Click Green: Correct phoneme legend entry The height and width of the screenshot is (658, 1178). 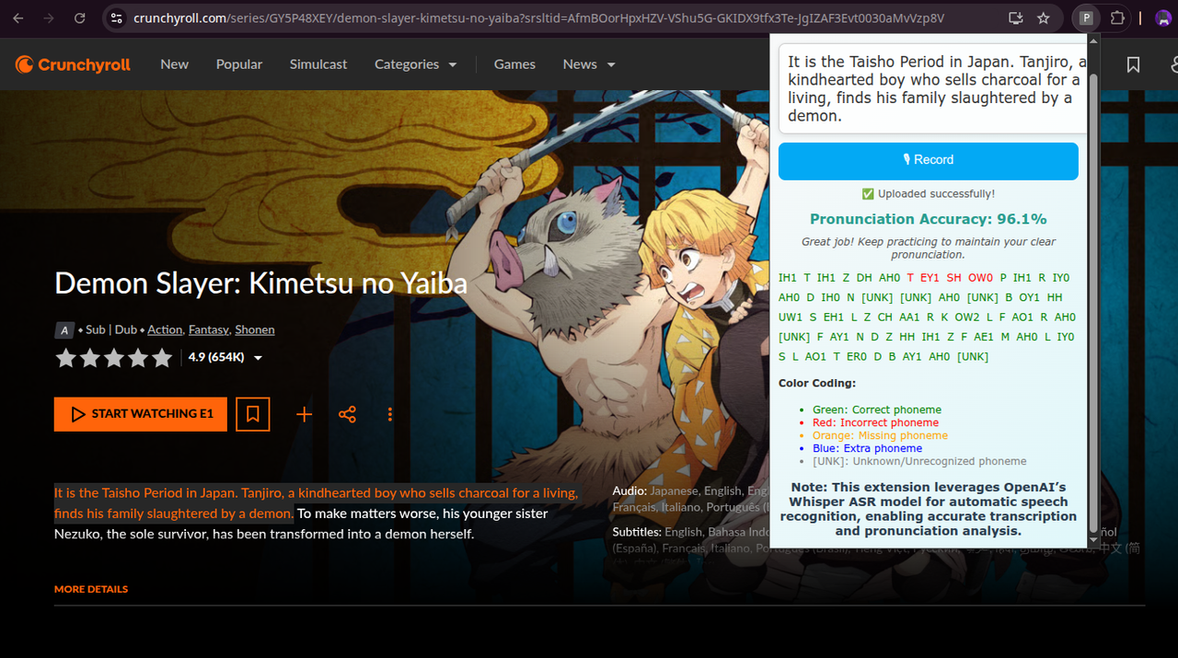point(877,410)
